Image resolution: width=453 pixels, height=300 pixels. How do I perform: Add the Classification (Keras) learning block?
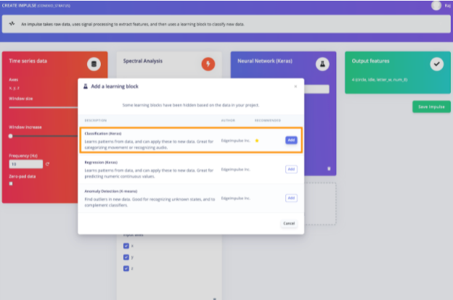coord(290,140)
